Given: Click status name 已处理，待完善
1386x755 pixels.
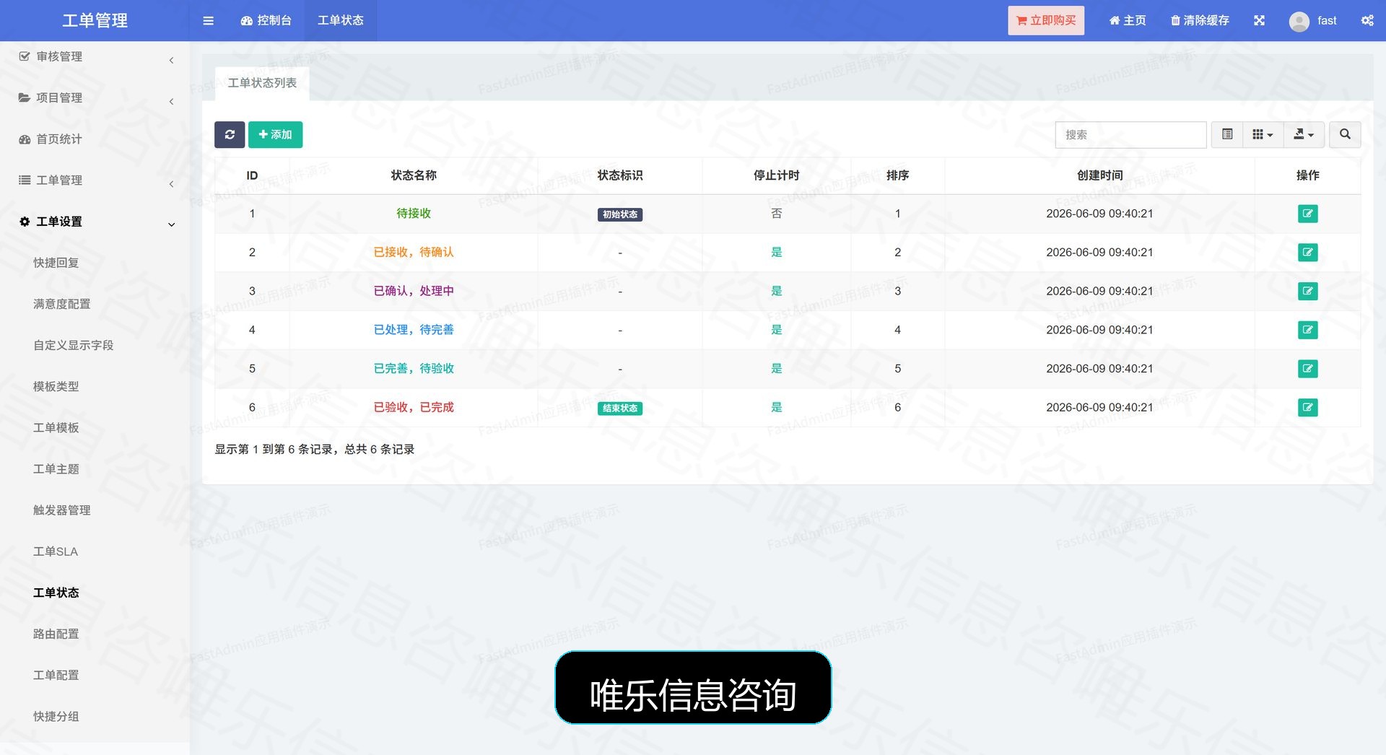Looking at the screenshot, I should pyautogui.click(x=413, y=330).
